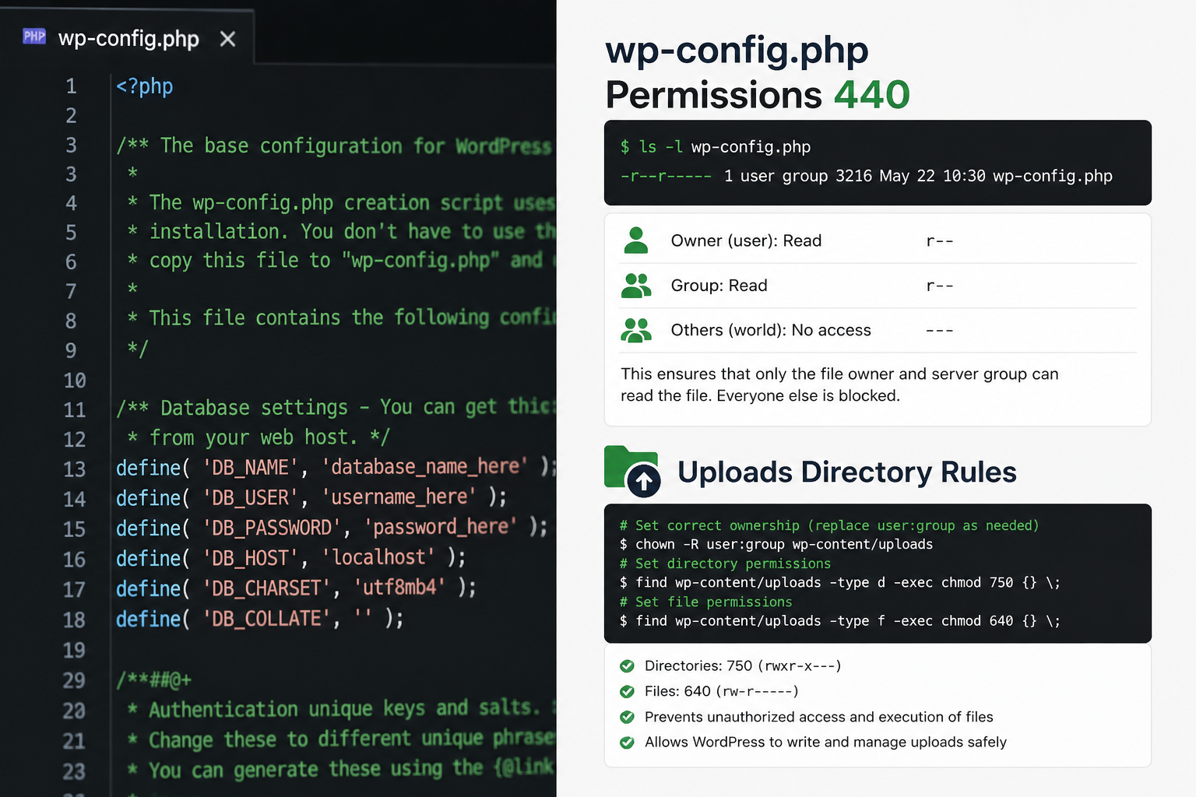The height and width of the screenshot is (797, 1196).
Task: Click line number 1 in gutter
Action: coord(71,86)
